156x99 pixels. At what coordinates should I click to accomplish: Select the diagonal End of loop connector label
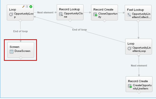pyautogui.click(x=80, y=30)
